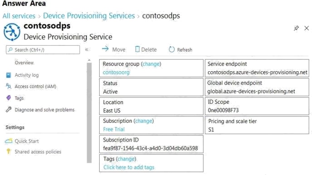Select Overview menu item
This screenshot has width=312, height=175.
tap(24, 63)
